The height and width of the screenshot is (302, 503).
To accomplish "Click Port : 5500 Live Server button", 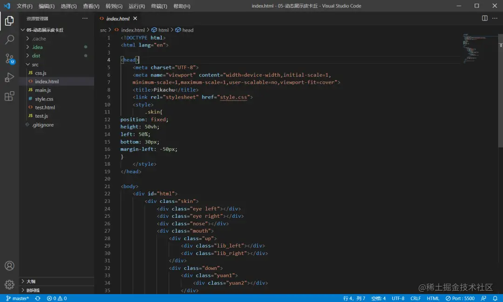I will 460,298.
